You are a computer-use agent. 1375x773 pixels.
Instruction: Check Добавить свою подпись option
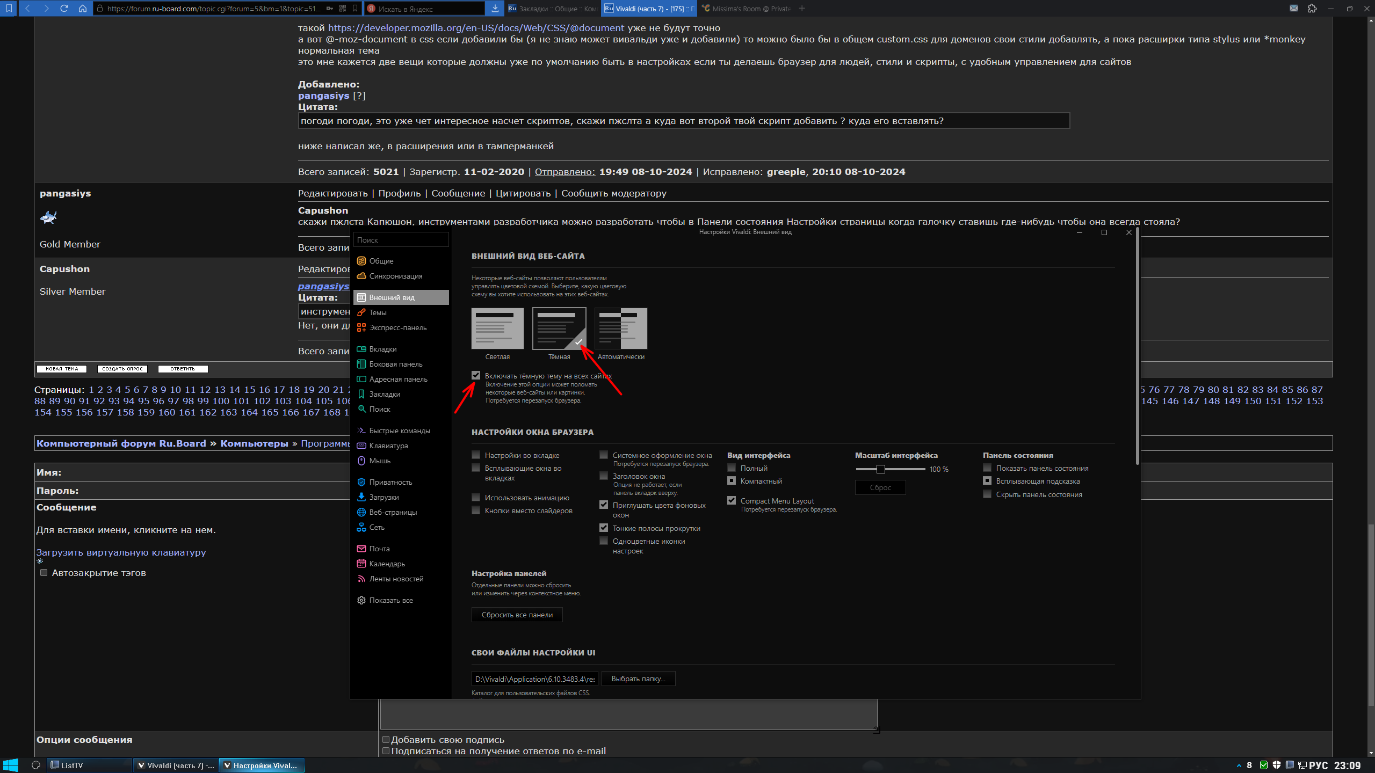coord(386,740)
